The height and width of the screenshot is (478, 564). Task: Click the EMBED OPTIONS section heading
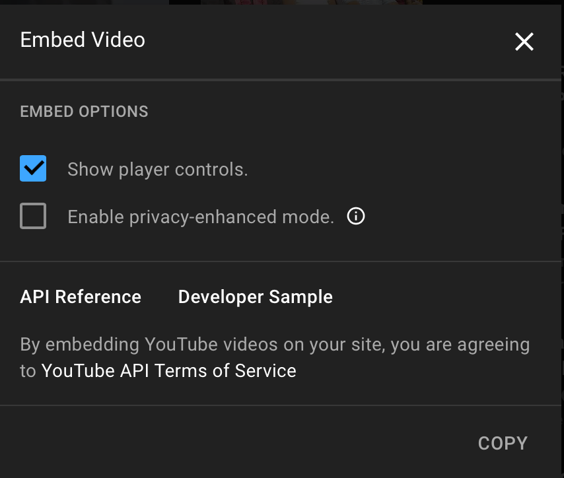[x=84, y=112]
